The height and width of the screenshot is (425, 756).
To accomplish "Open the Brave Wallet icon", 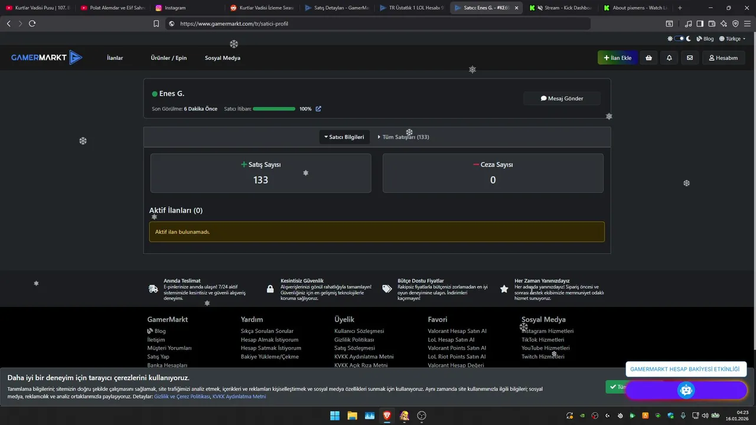I will point(712,24).
